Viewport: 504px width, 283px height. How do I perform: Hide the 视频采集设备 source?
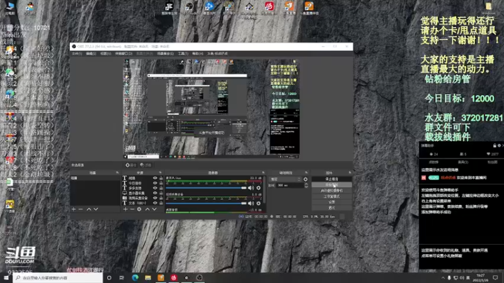click(x=155, y=198)
